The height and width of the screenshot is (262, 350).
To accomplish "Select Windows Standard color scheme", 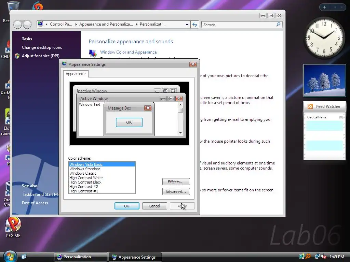I will tap(102, 169).
